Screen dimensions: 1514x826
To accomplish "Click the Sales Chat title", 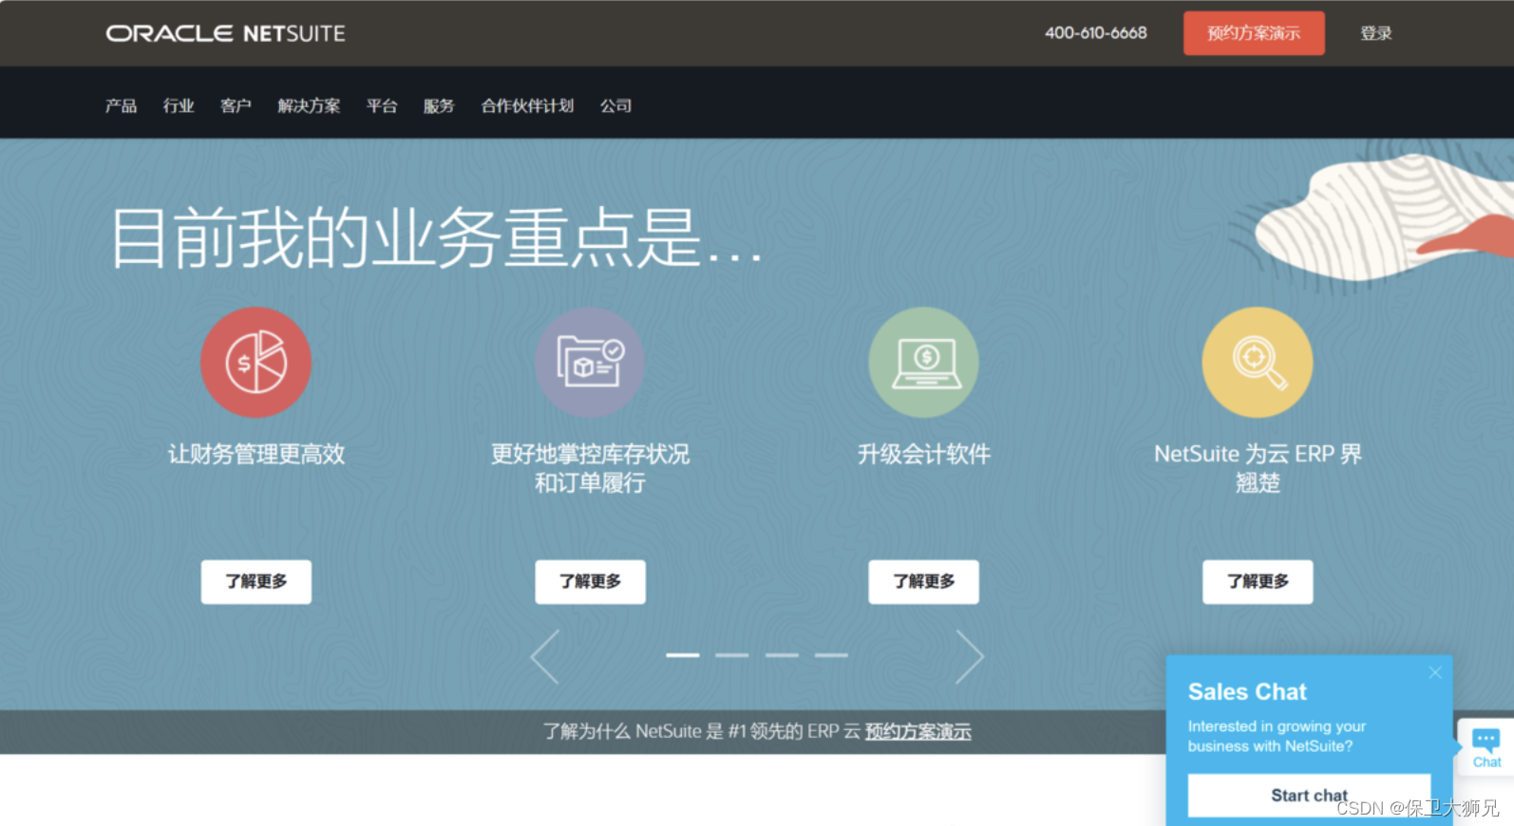I will click(x=1247, y=692).
